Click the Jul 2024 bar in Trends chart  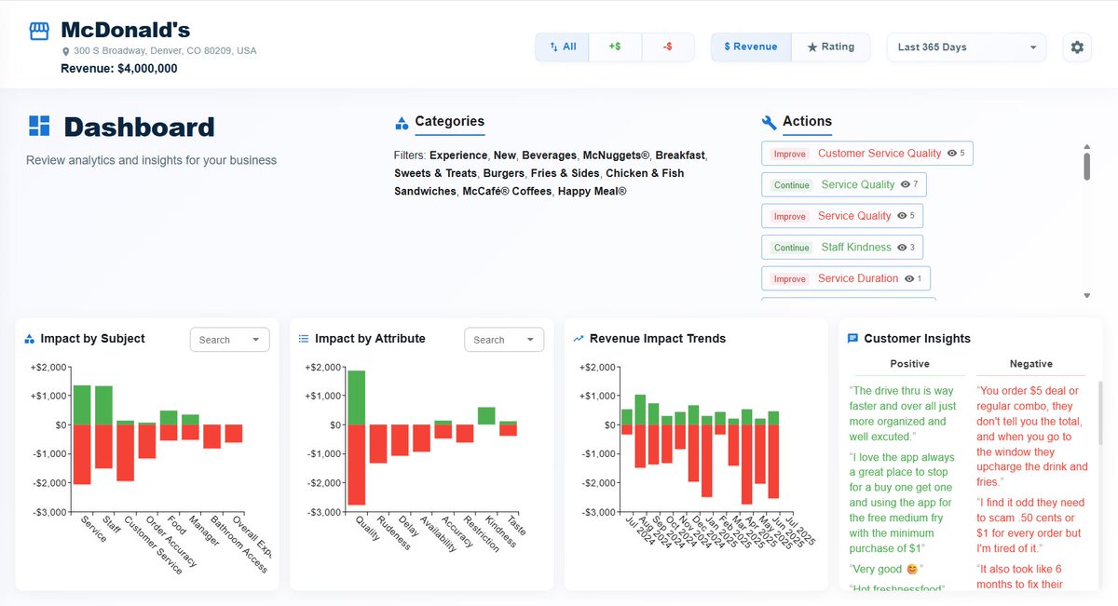tap(627, 422)
